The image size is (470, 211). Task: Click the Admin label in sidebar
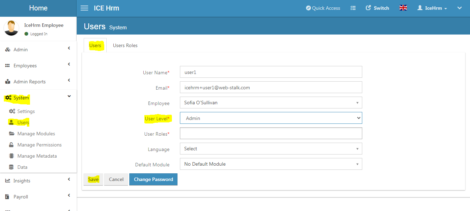(21, 50)
